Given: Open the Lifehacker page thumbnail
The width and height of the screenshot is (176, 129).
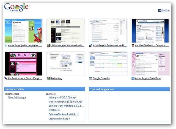Looking at the screenshot, I should pos(66,31).
